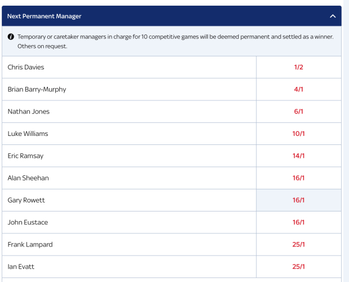Pick Frank Lampard 25/1 odds

pos(298,245)
